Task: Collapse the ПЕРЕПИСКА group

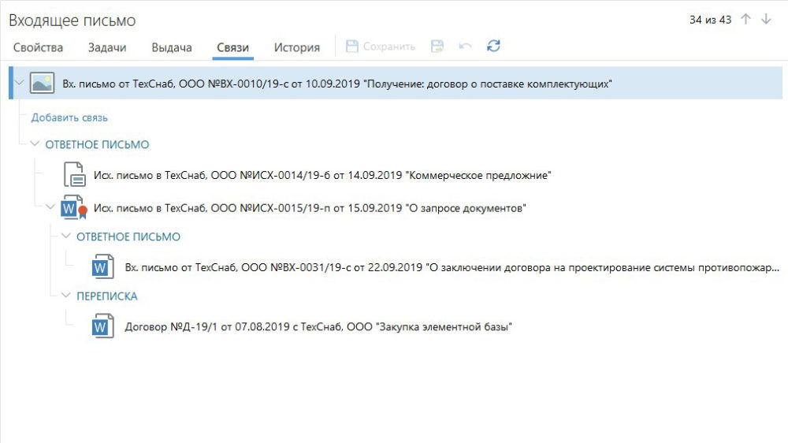Action: pos(66,296)
